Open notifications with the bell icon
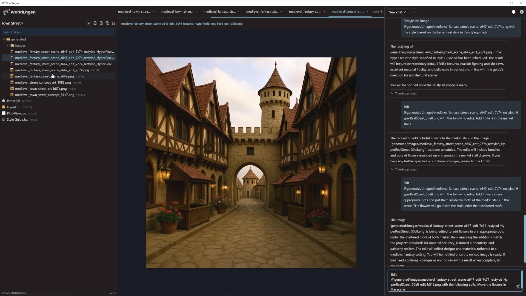Screen dimensions: 526x296 point(514,12)
